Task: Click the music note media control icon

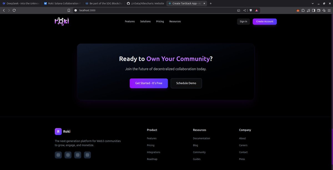Action: 308,10
